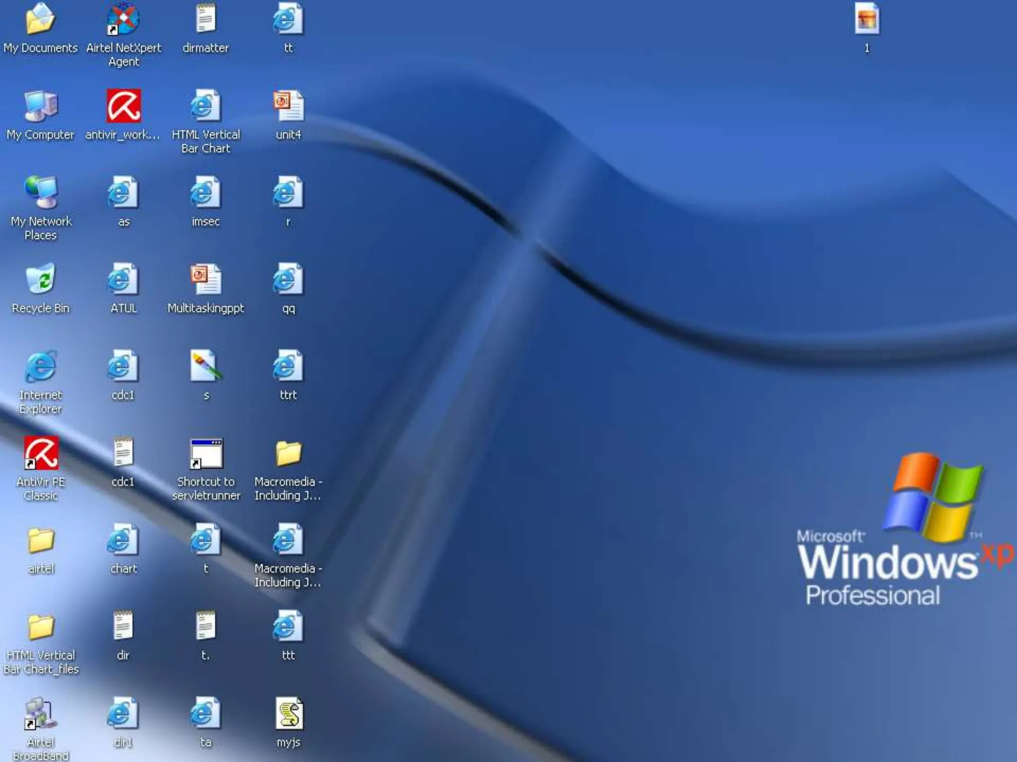The height and width of the screenshot is (762, 1017).
Task: Click the file named 1 at top right
Action: click(867, 20)
